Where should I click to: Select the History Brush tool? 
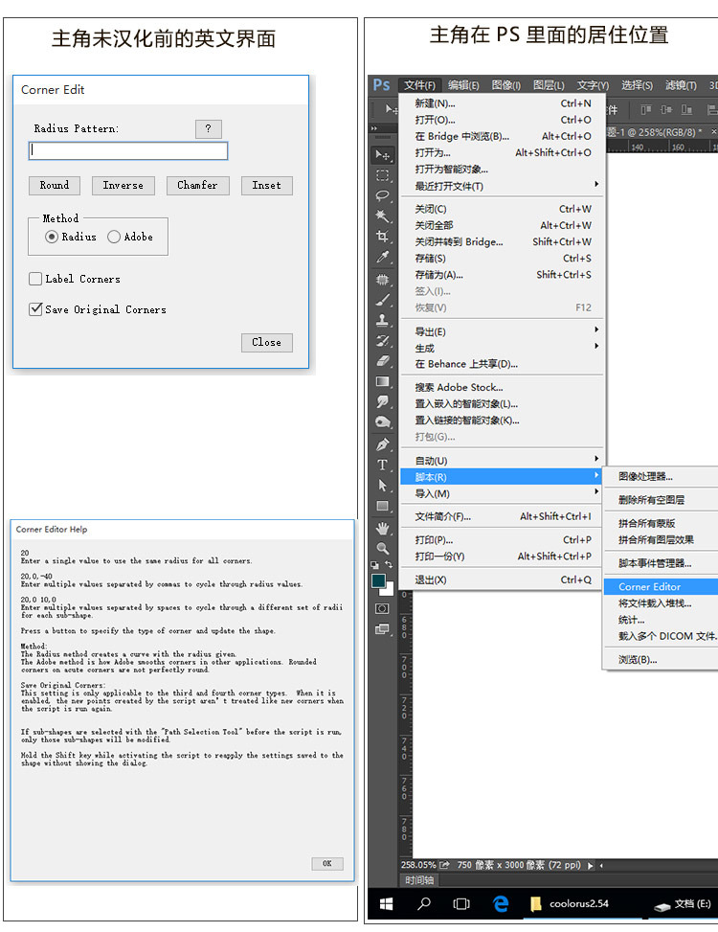(383, 341)
